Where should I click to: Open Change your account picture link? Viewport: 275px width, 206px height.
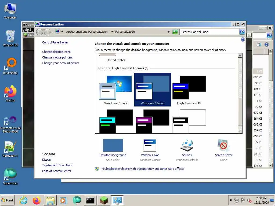pos(61,63)
